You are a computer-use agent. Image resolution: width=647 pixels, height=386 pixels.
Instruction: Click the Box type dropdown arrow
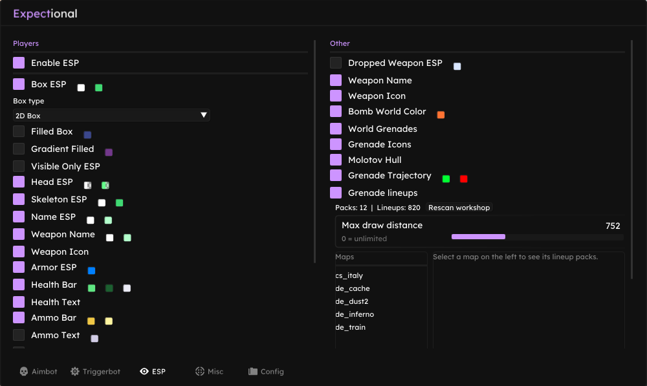(x=203, y=115)
